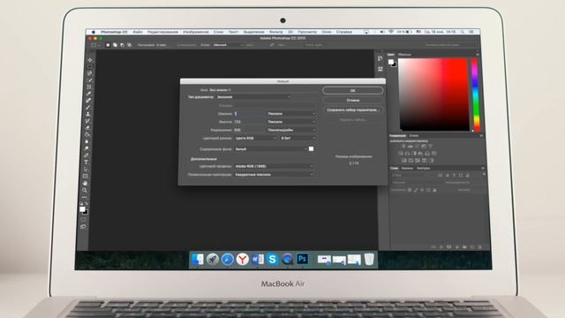Select the Quick Selection tool
The height and width of the screenshot is (318, 565).
(89, 80)
